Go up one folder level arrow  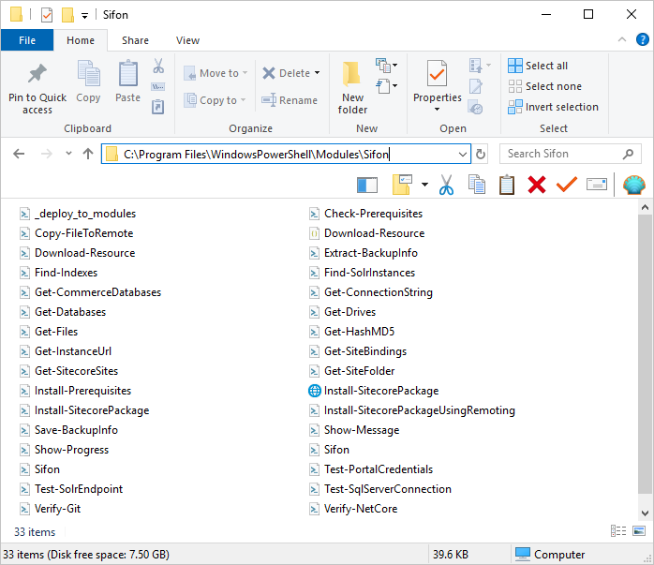coord(87,154)
